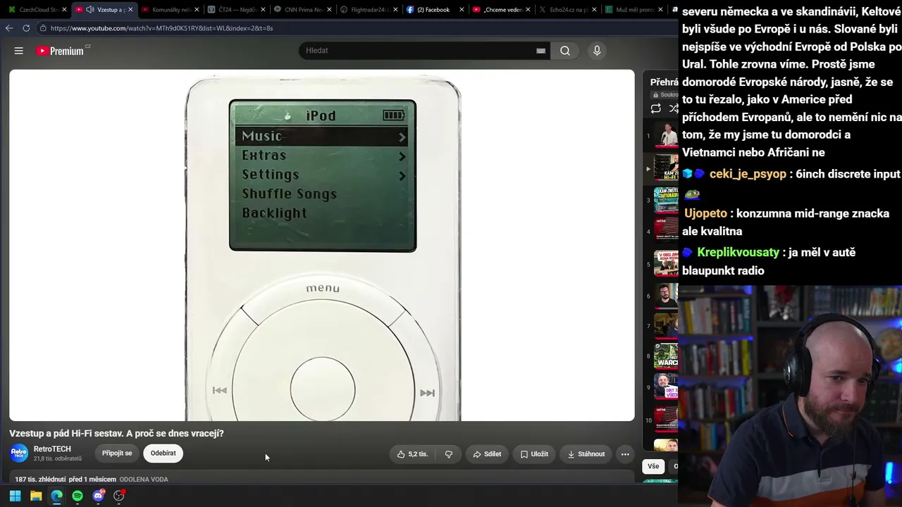The width and height of the screenshot is (902, 507).
Task: Mute the tab via speaker icon
Action: pos(89,10)
